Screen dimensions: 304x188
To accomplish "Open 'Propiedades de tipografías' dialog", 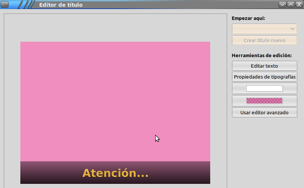I will tap(264, 77).
